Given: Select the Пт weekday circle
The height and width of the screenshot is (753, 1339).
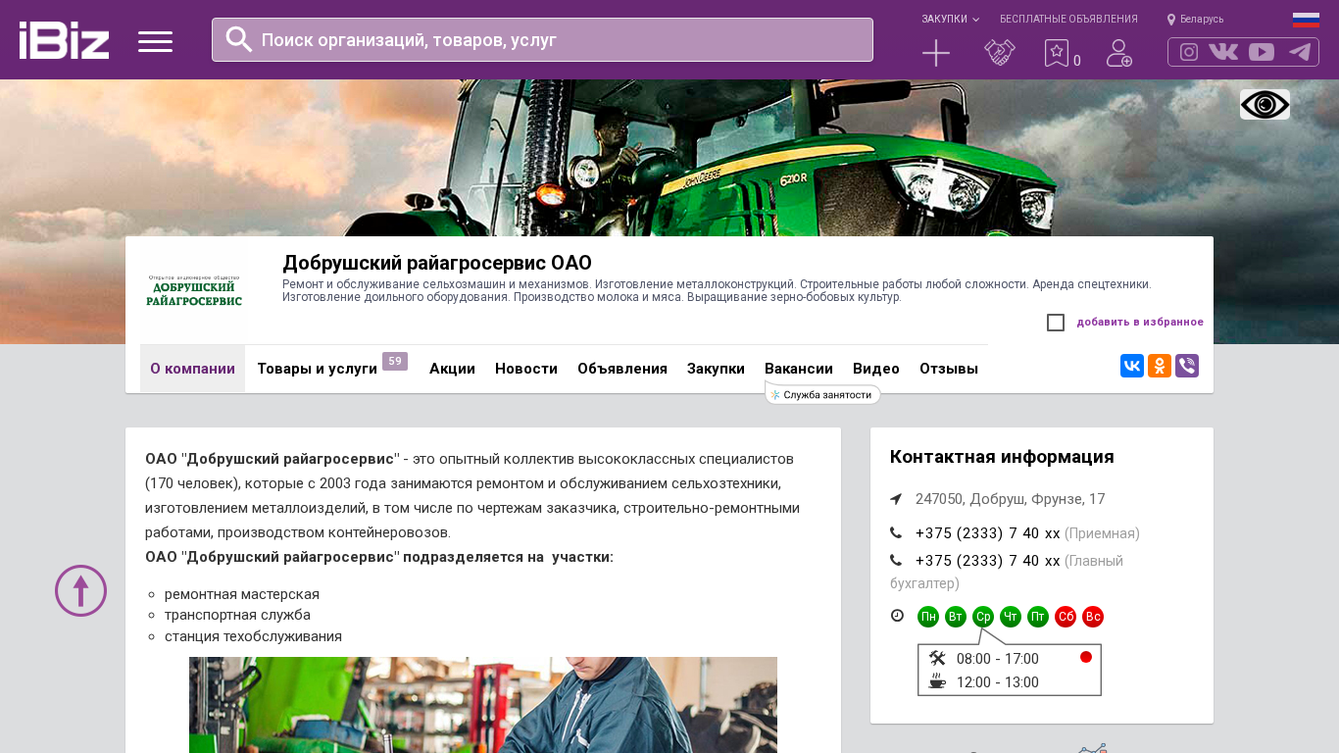Looking at the screenshot, I should coord(1038,617).
